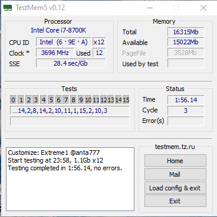Click the empty Error(s) field
217x217 pixels.
tap(186, 121)
